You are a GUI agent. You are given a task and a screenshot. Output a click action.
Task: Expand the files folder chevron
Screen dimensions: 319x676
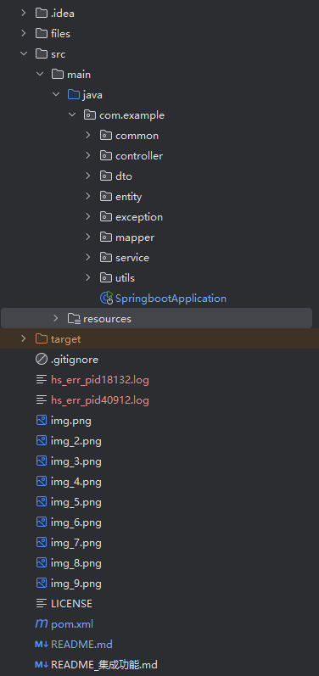point(24,34)
